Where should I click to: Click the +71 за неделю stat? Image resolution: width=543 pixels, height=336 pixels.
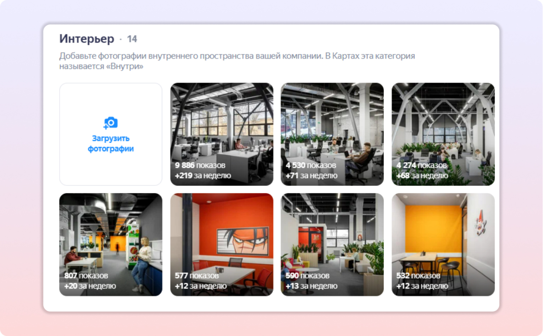click(x=311, y=176)
